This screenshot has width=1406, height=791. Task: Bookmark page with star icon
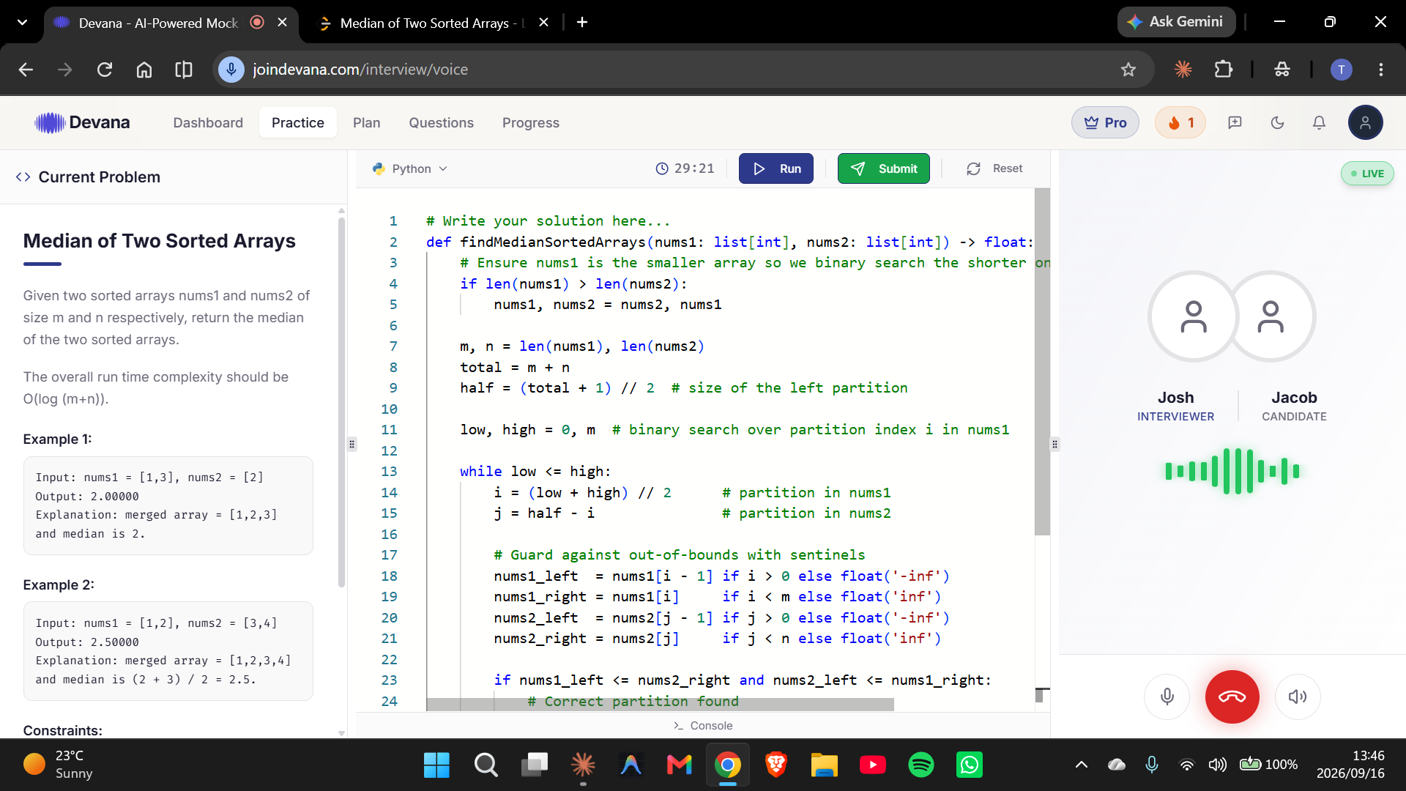coord(1128,70)
